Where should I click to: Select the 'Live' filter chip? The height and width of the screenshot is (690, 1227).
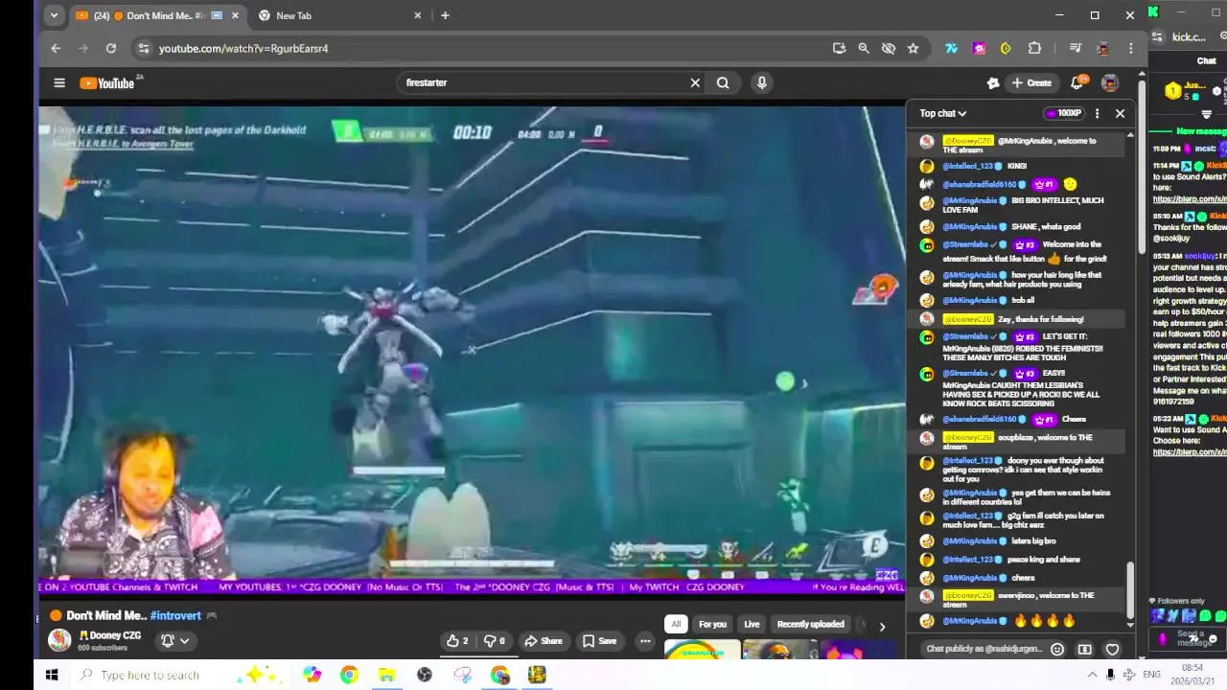[752, 624]
